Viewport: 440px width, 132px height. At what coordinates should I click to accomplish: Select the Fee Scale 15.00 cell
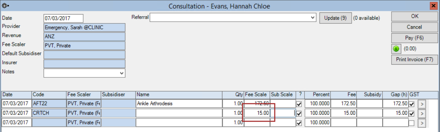pyautogui.click(x=257, y=113)
